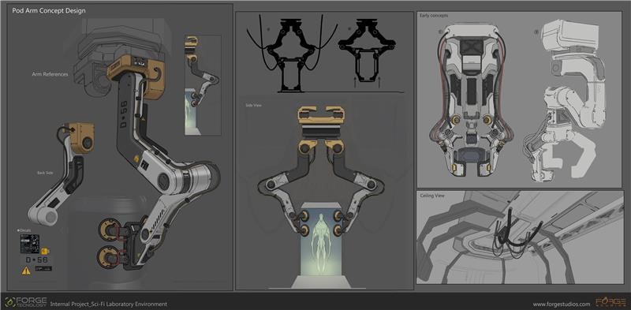Open the www.forgestudios.com link
Image resolution: width=631 pixels, height=310 pixels.
point(562,304)
